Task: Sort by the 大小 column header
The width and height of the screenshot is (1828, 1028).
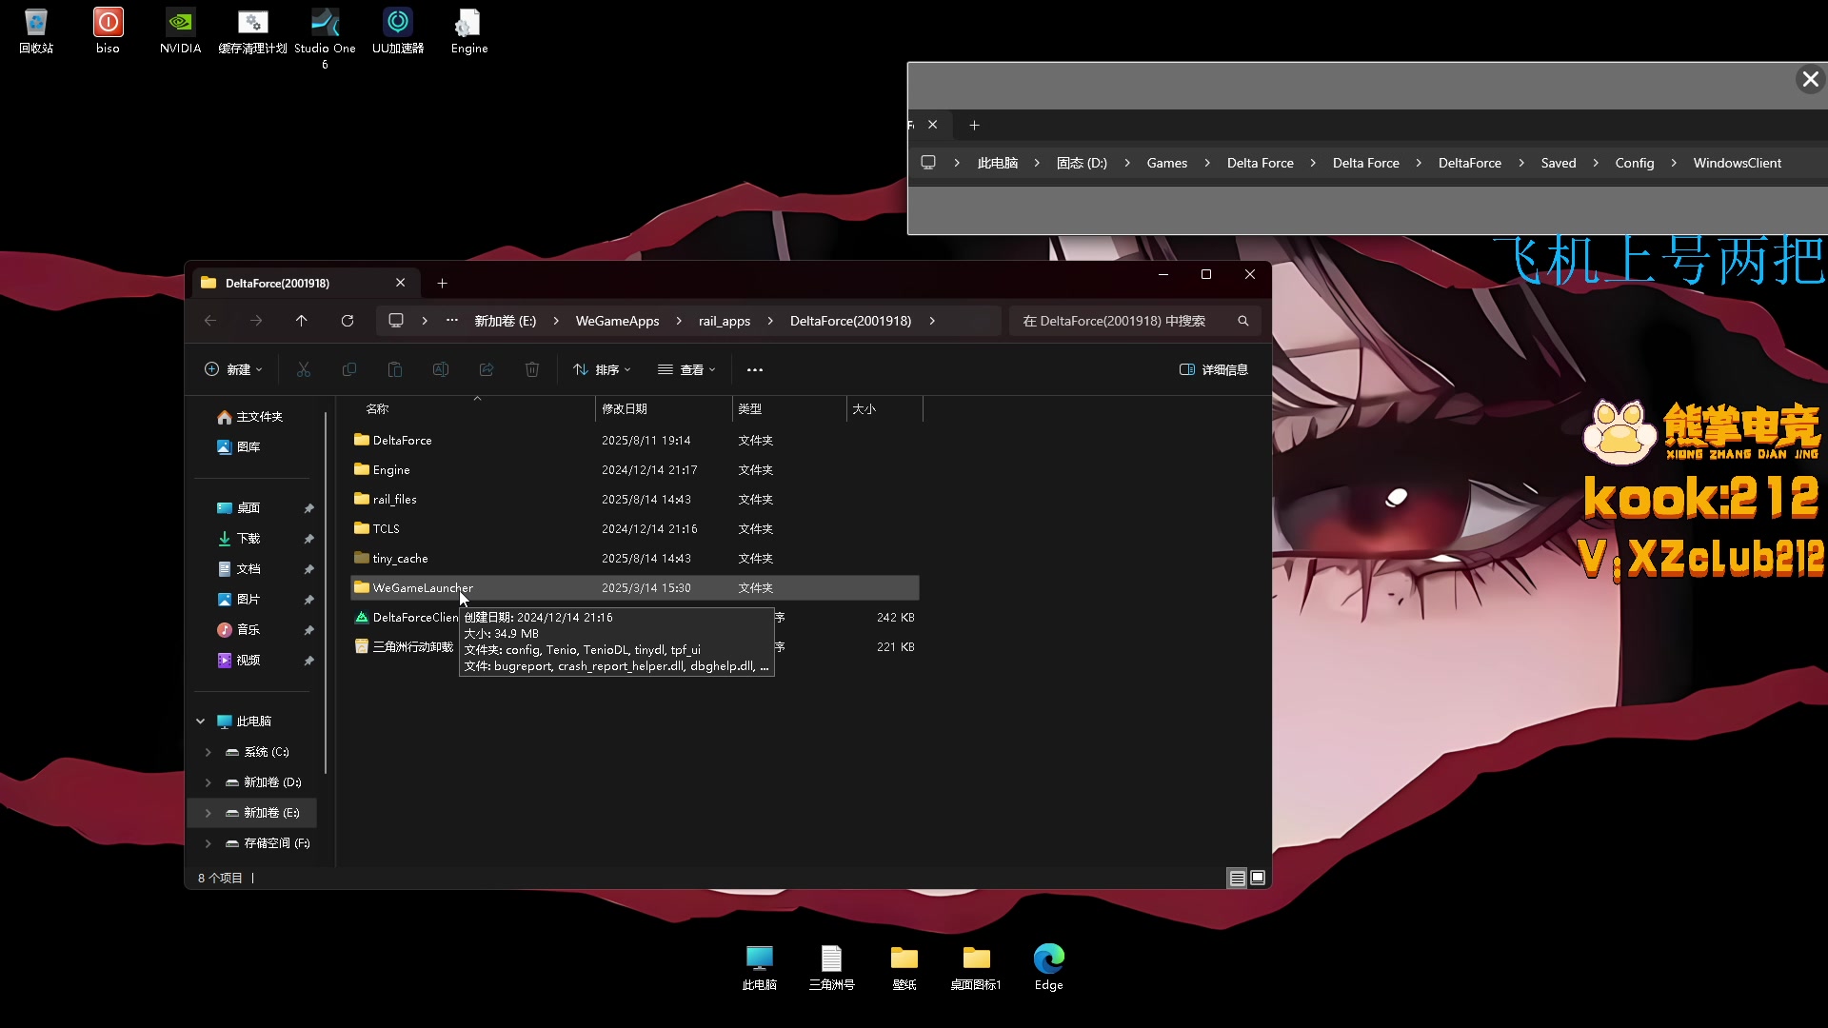Action: 884,408
